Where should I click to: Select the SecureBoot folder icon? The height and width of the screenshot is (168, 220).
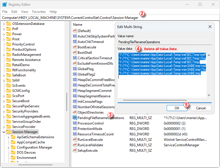[x=8, y=101]
